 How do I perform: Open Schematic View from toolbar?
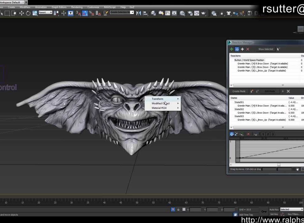174,13
